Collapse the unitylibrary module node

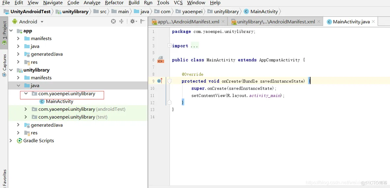[11, 70]
